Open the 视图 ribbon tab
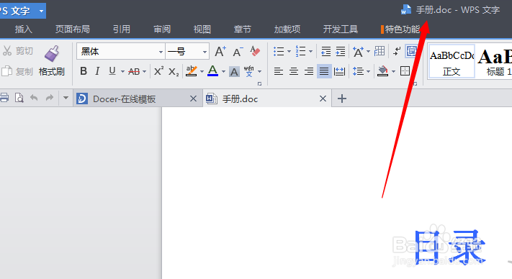The width and height of the screenshot is (512, 279). (202, 29)
